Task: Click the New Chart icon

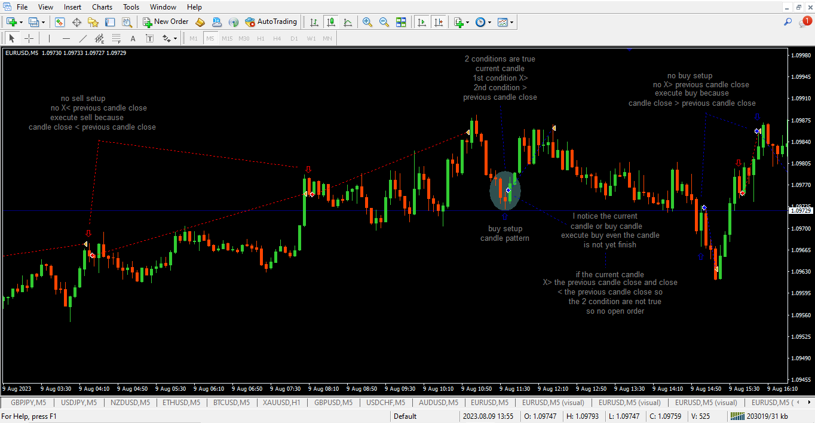Action: [x=11, y=22]
